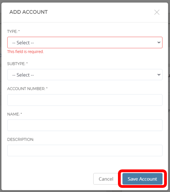Click the NAME field label
The width and height of the screenshot is (170, 192).
pos(15,114)
